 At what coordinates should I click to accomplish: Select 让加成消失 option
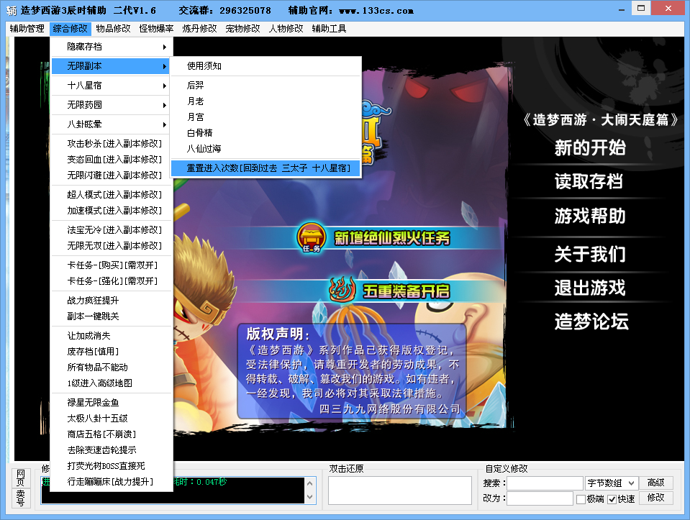(112, 335)
